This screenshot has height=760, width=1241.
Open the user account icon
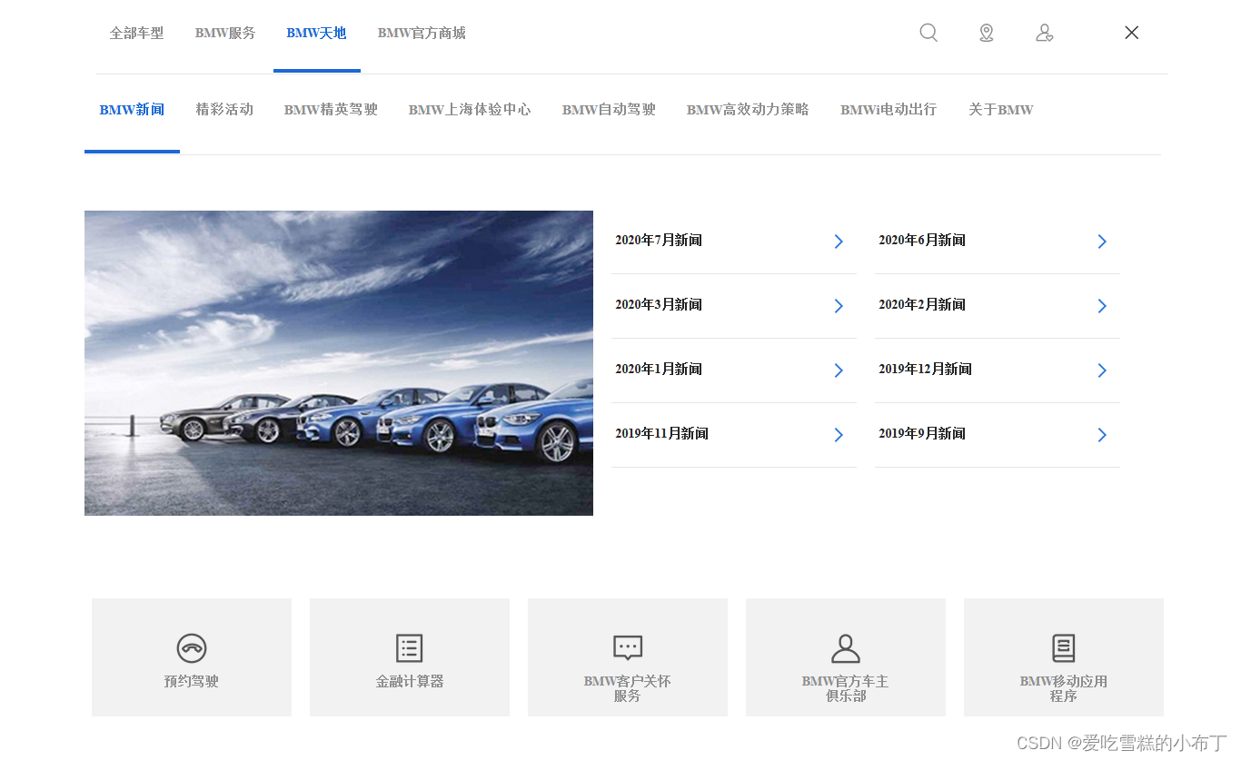click(1045, 33)
